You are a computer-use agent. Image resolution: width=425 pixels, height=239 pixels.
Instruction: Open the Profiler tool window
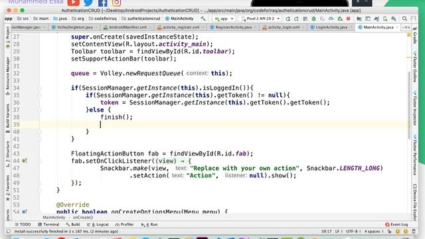[124, 224]
